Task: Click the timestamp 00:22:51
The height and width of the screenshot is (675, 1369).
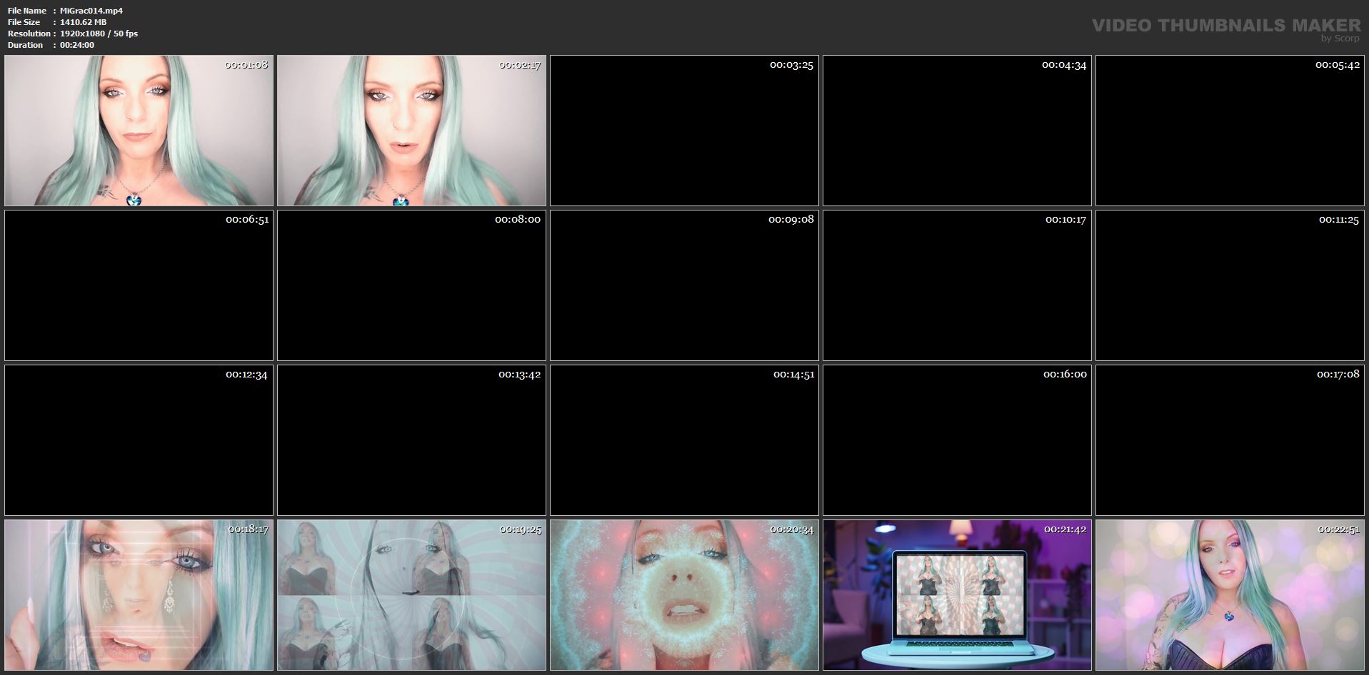Action: pyautogui.click(x=1338, y=529)
